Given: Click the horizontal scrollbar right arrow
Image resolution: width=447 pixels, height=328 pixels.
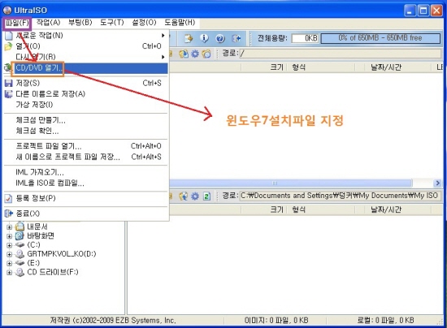Looking at the screenshot, I should pos(437,183).
